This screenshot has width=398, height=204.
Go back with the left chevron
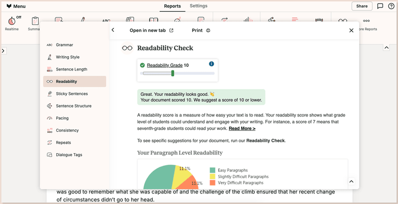[113, 30]
